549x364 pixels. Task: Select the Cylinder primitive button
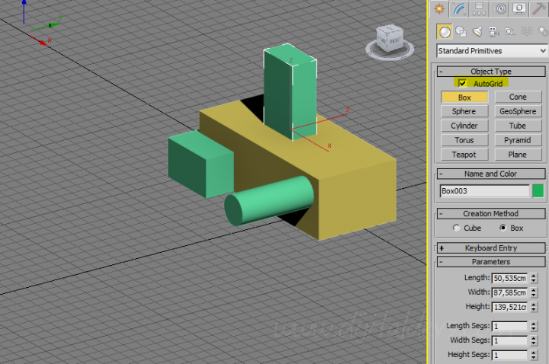click(x=464, y=126)
